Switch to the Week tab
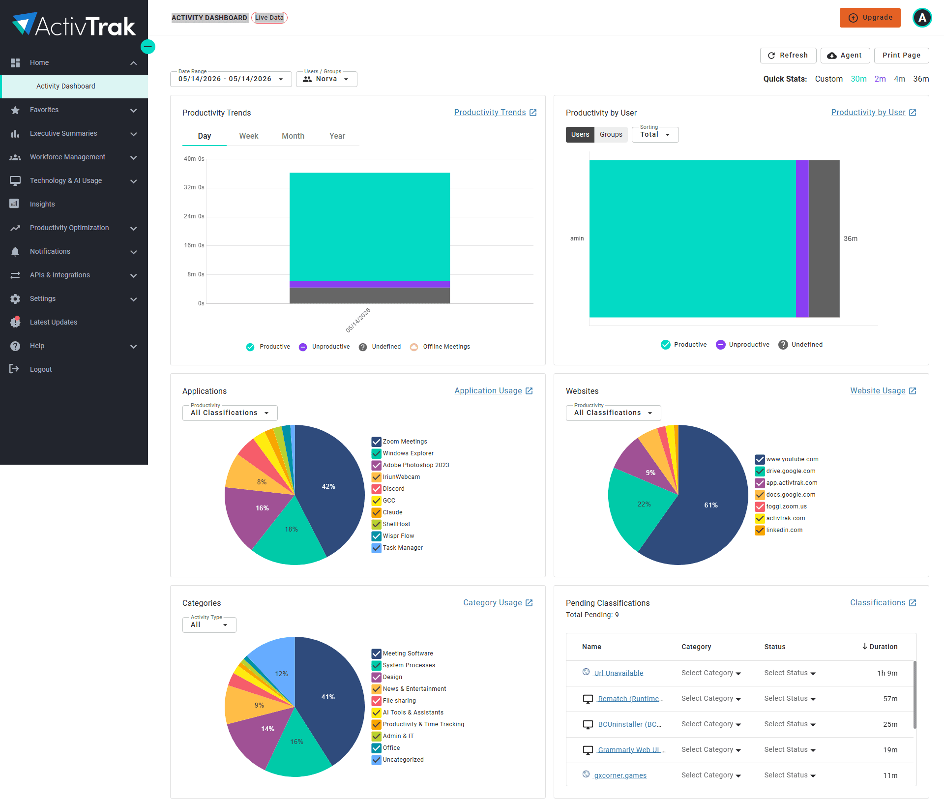This screenshot has height=802, width=944. (249, 136)
